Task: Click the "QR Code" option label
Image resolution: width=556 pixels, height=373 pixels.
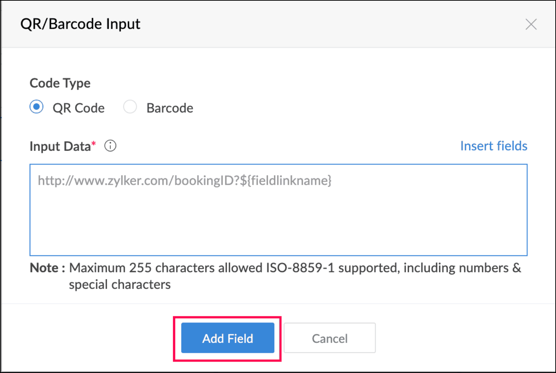Action: (78, 108)
